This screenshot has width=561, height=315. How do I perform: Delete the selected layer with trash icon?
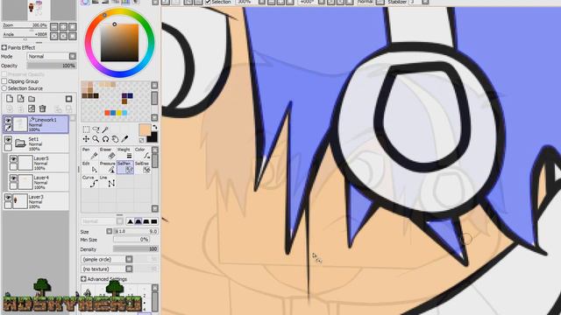coord(43,108)
